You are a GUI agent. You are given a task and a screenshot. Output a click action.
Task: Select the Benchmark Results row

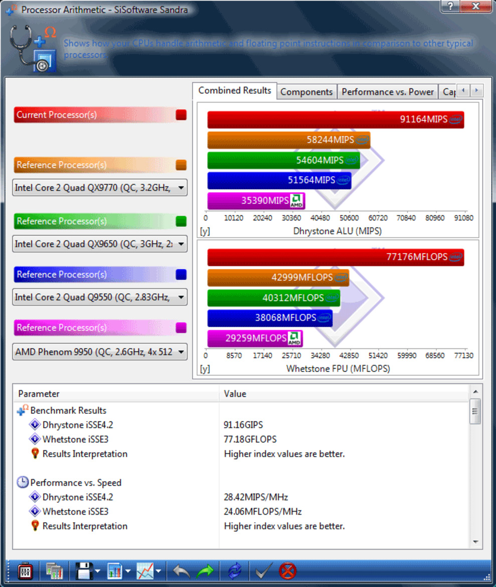coord(241,410)
